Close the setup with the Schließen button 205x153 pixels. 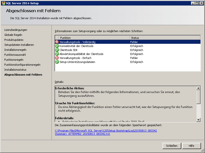click(172, 146)
